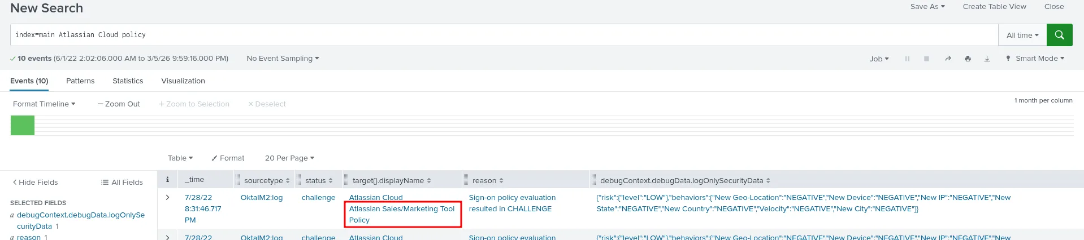Switch to the Visualization tab
1084x240 pixels.
(x=183, y=81)
